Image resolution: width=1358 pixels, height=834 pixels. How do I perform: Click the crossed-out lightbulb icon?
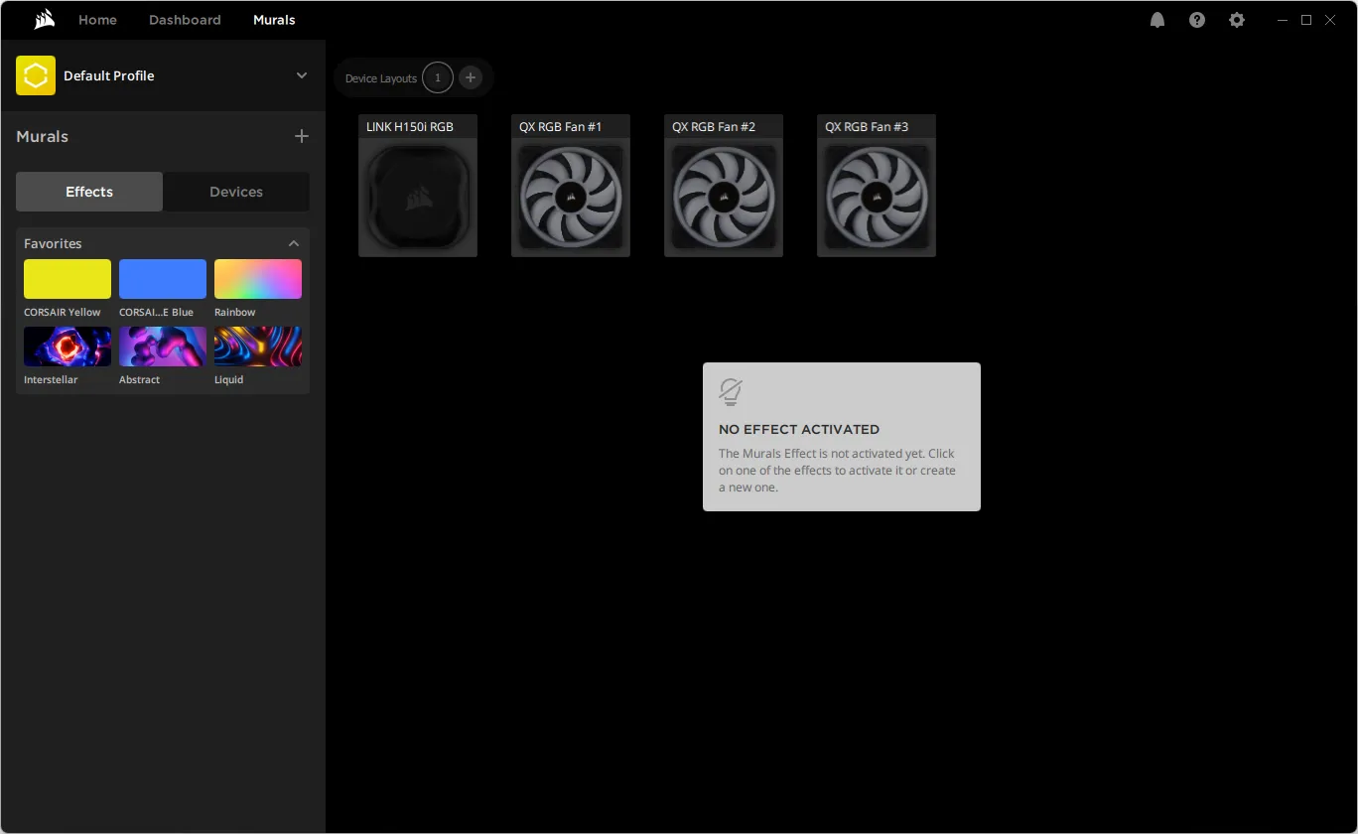tap(731, 392)
